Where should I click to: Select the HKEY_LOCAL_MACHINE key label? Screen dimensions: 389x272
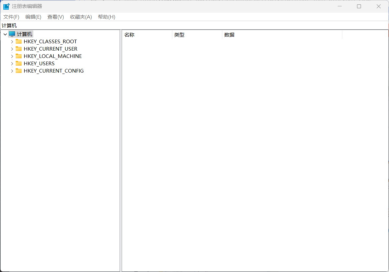53,56
